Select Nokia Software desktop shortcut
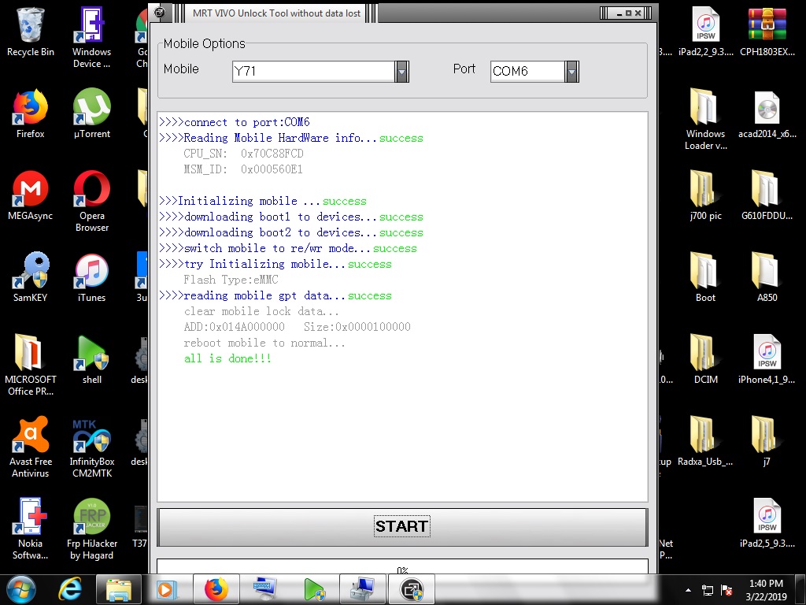Image resolution: width=806 pixels, height=605 pixels. tap(31, 529)
